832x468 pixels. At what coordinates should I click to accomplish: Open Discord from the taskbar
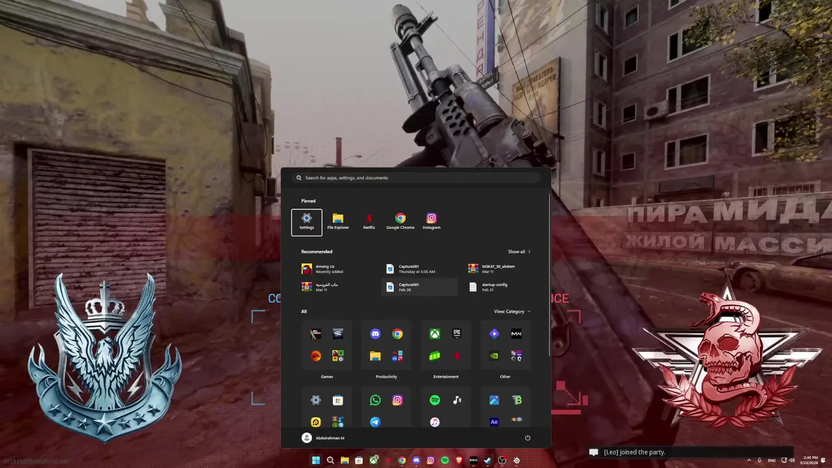coord(416,460)
